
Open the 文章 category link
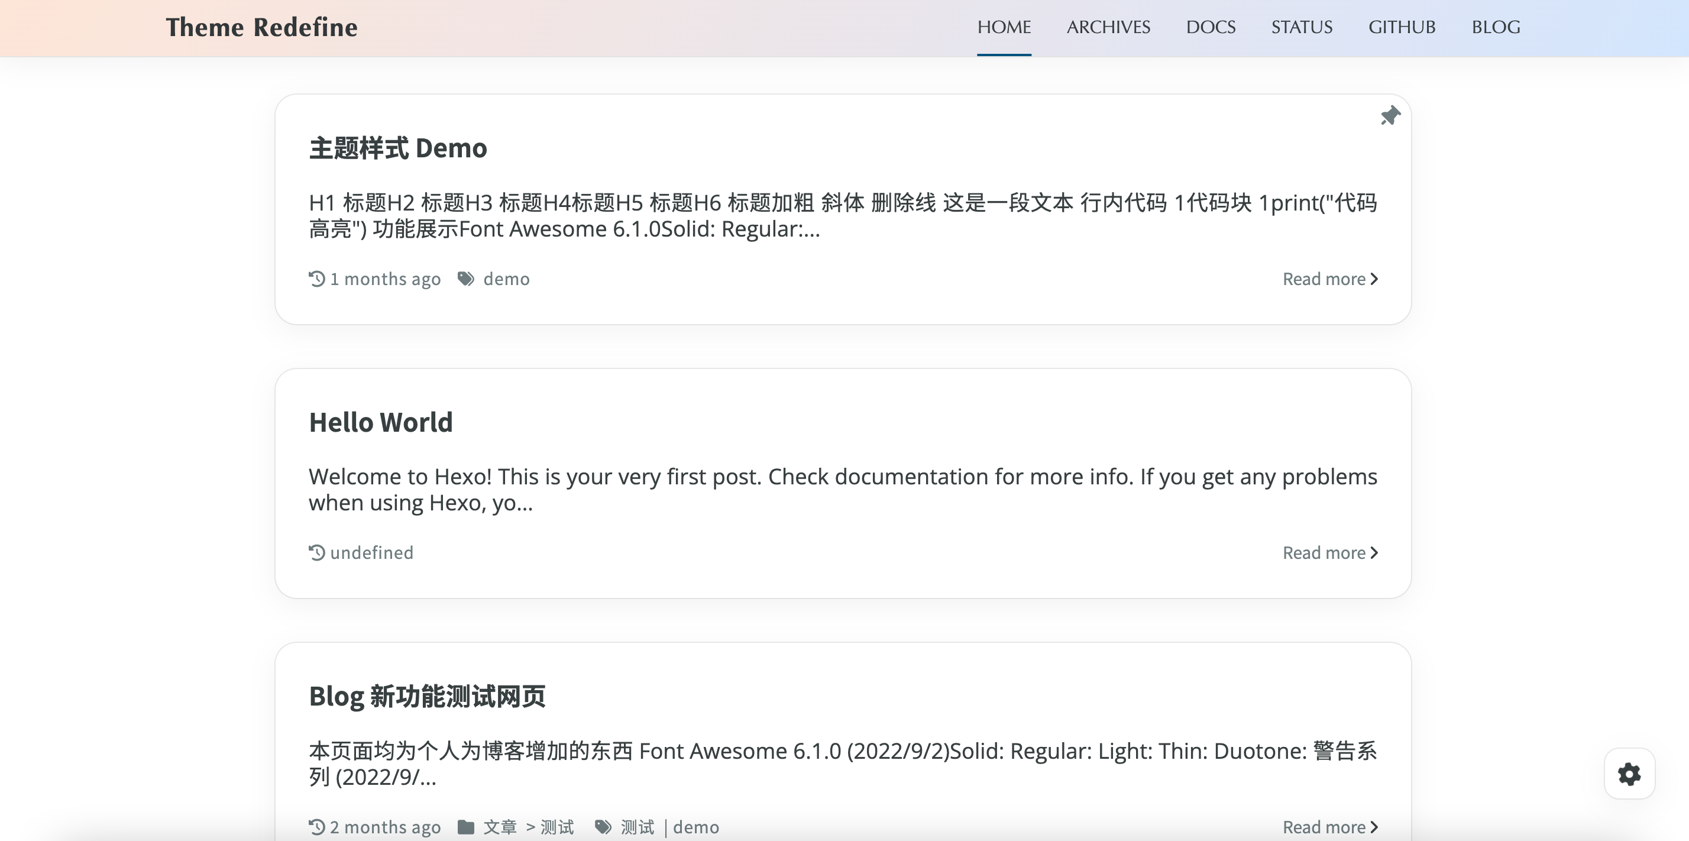pyautogui.click(x=500, y=827)
